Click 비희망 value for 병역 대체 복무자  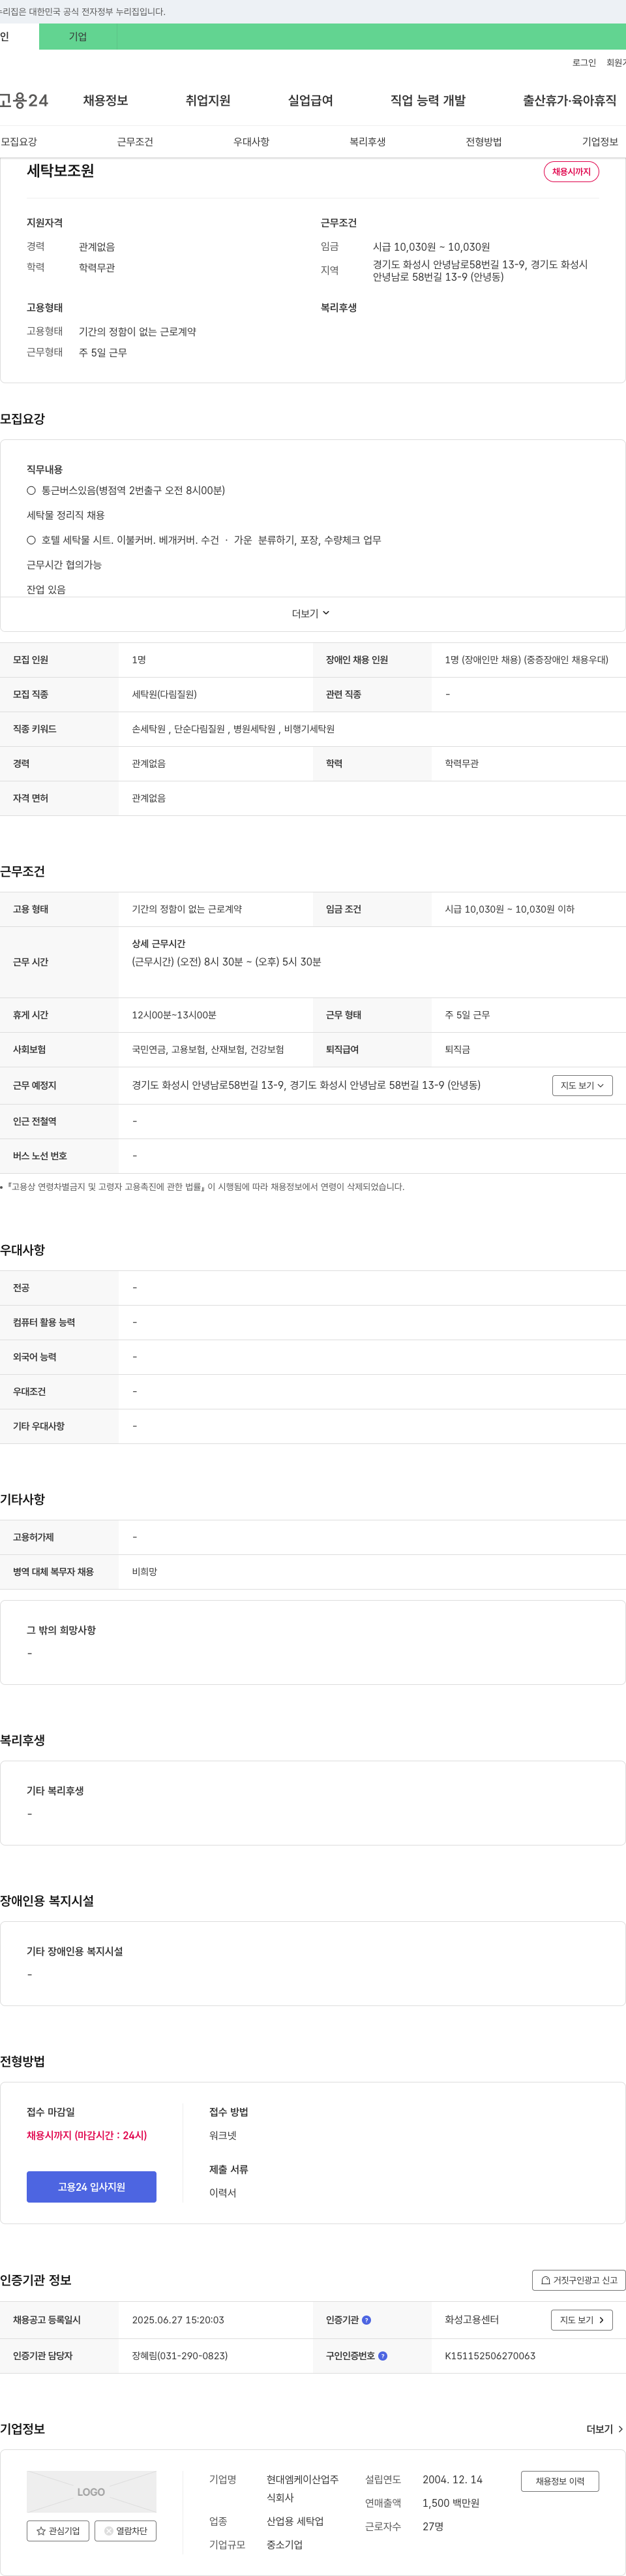[143, 1572]
